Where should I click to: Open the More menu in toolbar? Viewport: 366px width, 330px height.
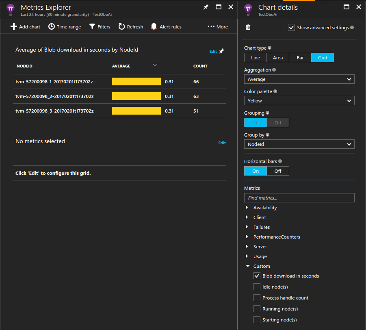[x=218, y=27]
